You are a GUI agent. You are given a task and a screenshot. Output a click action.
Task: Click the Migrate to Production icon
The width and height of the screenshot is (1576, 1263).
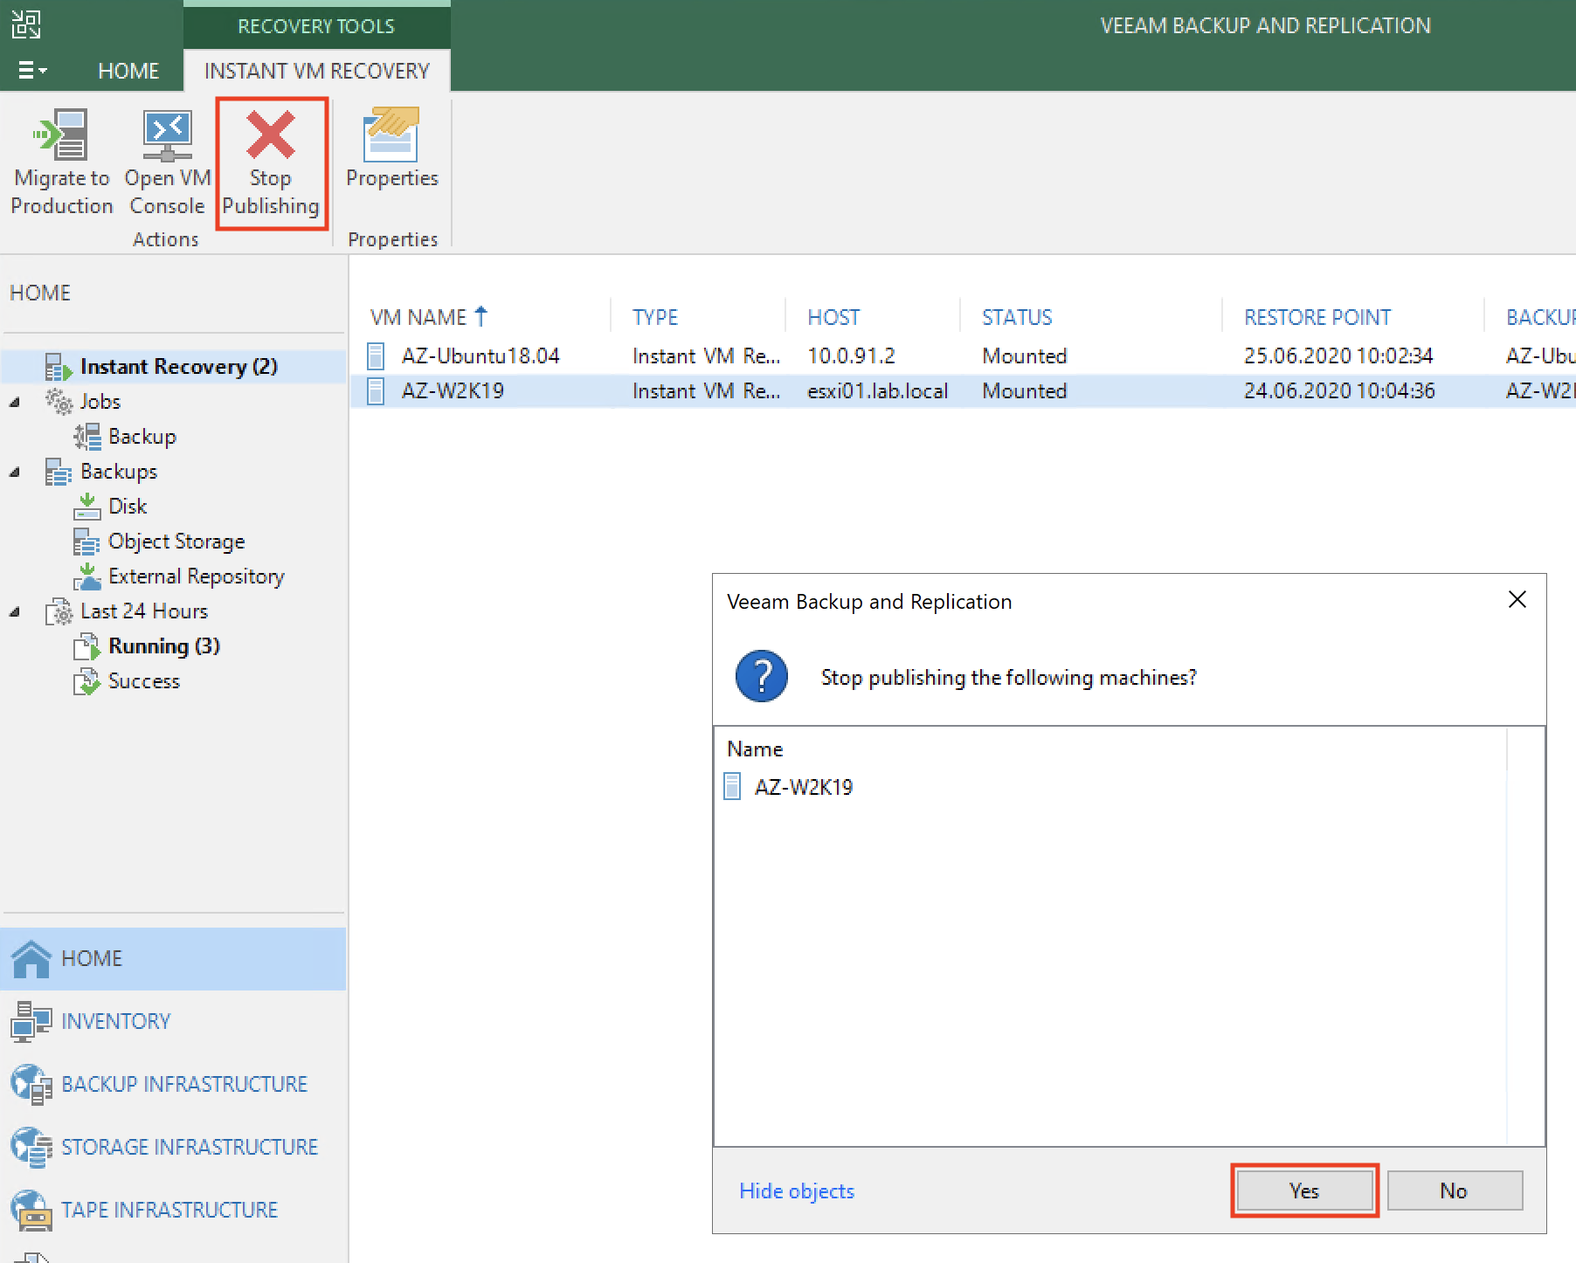(61, 135)
